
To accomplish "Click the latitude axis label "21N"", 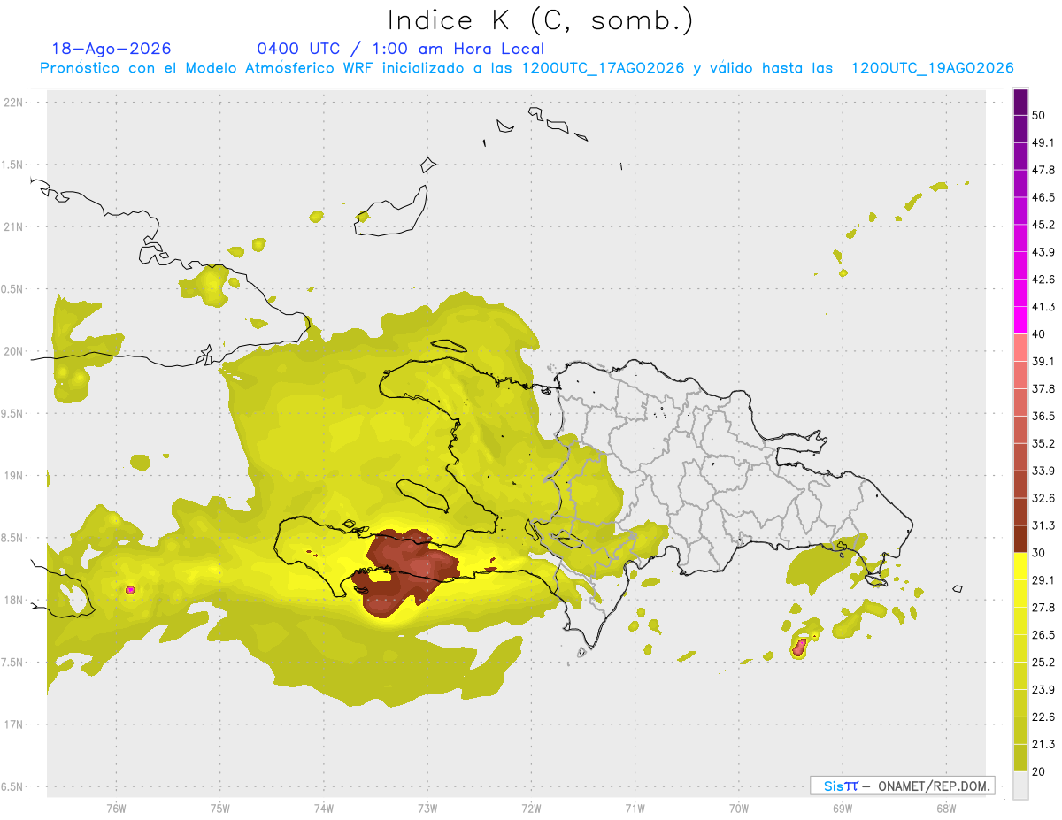I will coord(13,226).
